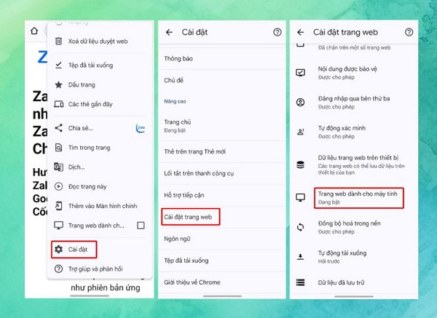The image size is (437, 318).
Task: Open Dữ liệu đã lưu trữ setting
Action: click(354, 282)
